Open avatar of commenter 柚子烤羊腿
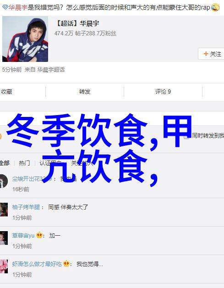Image resolution: width=224 pixels, height=288 pixels. pos(4,210)
